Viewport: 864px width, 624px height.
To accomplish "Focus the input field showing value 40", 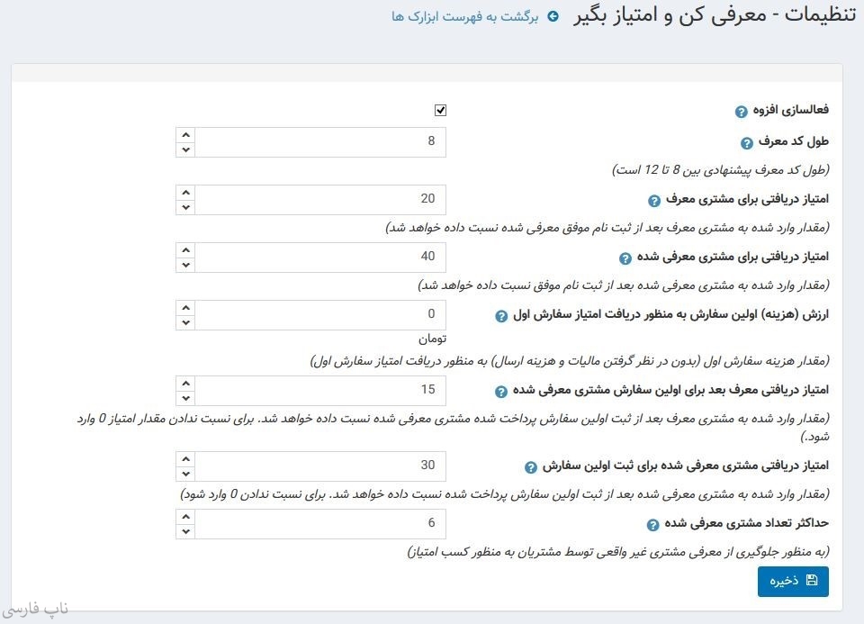I will tap(319, 258).
